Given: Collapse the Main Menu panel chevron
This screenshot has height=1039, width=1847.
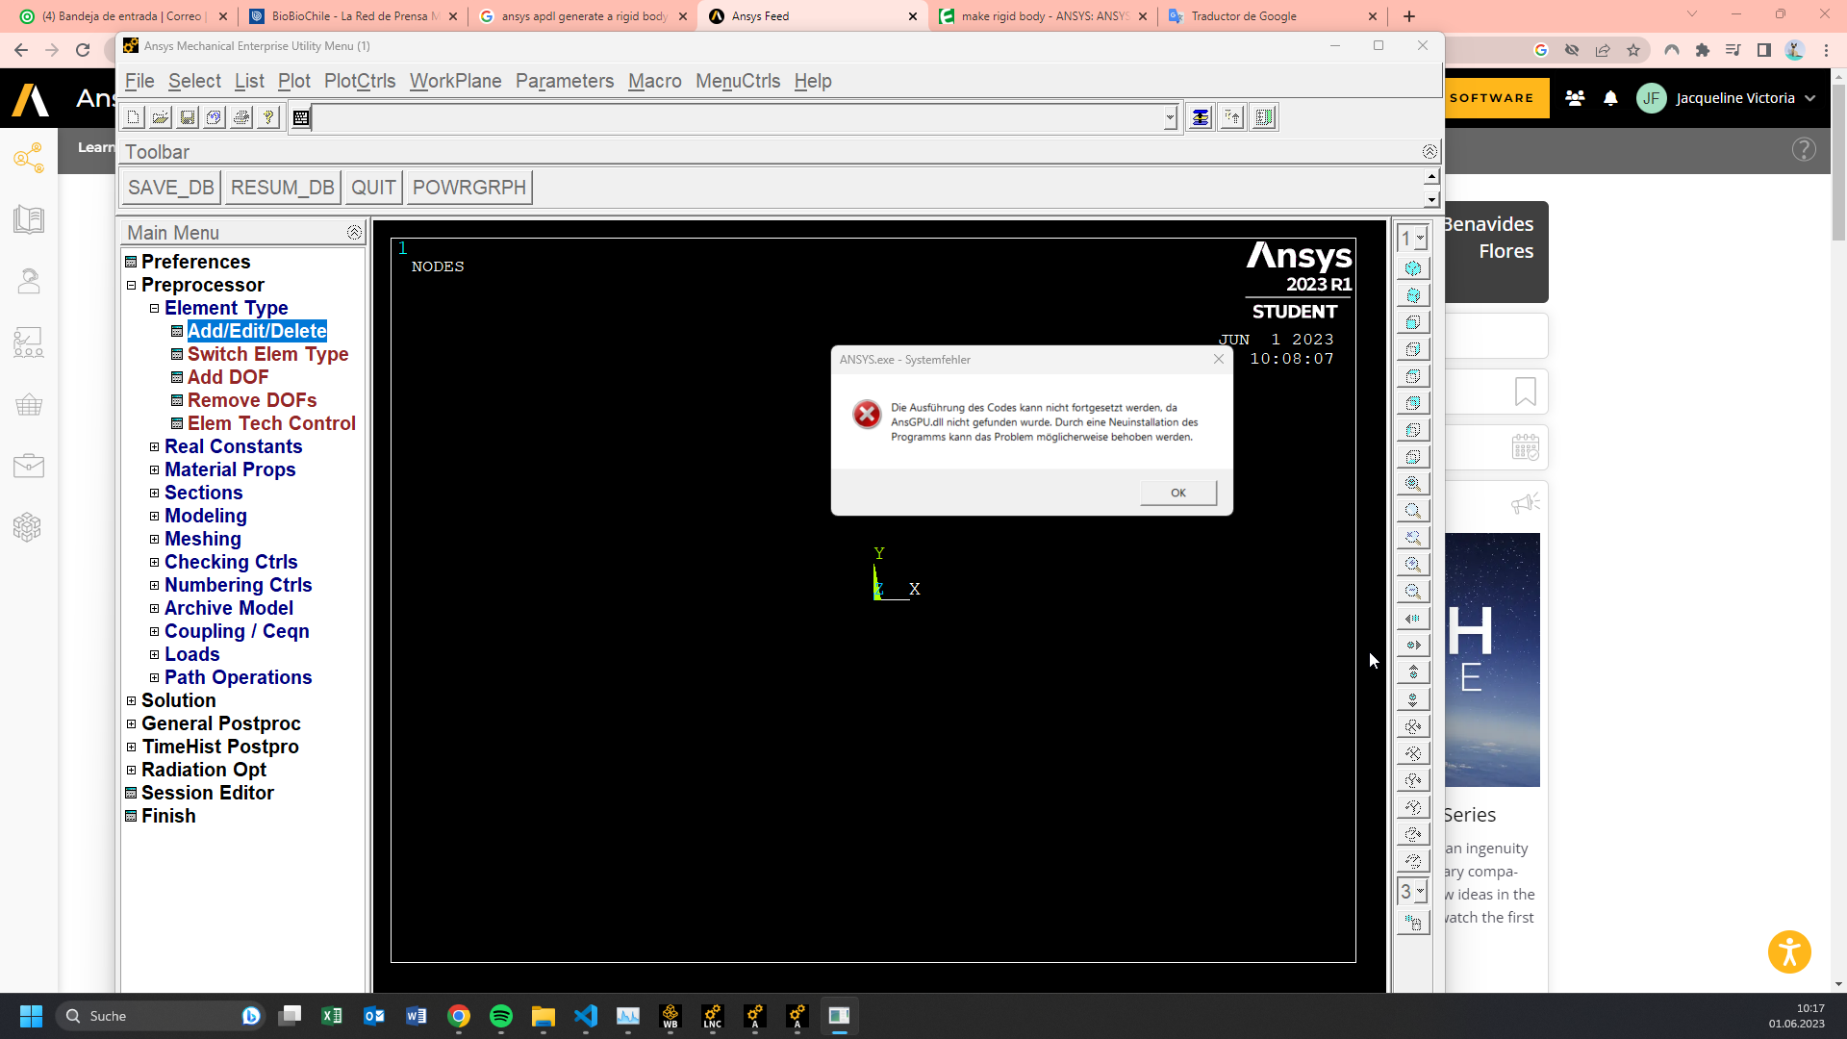Looking at the screenshot, I should [354, 233].
